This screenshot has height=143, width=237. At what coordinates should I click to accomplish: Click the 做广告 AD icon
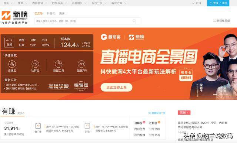[x=38, y=126]
